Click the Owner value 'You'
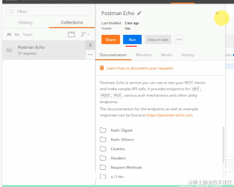Image resolution: width=234 pixels, height=187 pixels. pos(127,29)
